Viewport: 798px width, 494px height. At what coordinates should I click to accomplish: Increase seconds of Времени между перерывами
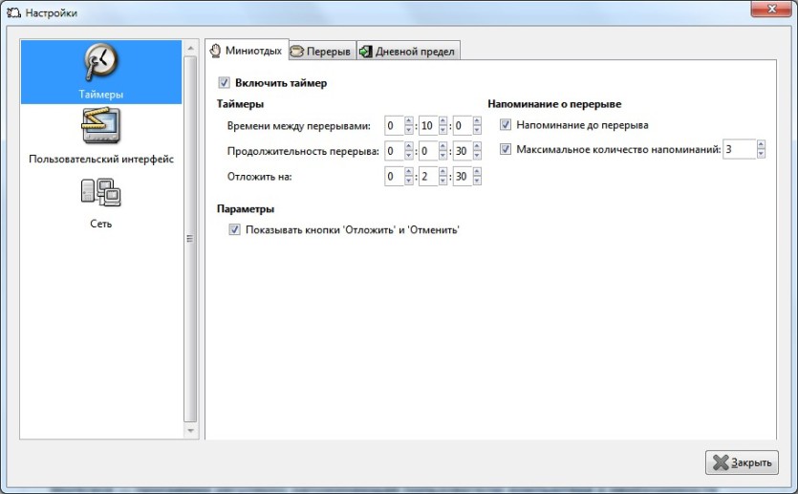(477, 121)
